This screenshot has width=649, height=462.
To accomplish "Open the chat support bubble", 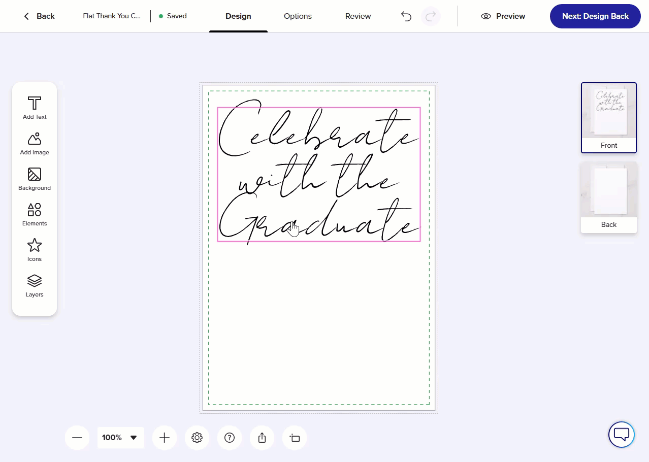I will 622,435.
